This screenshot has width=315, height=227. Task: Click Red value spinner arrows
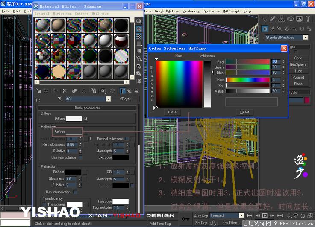tap(283, 61)
